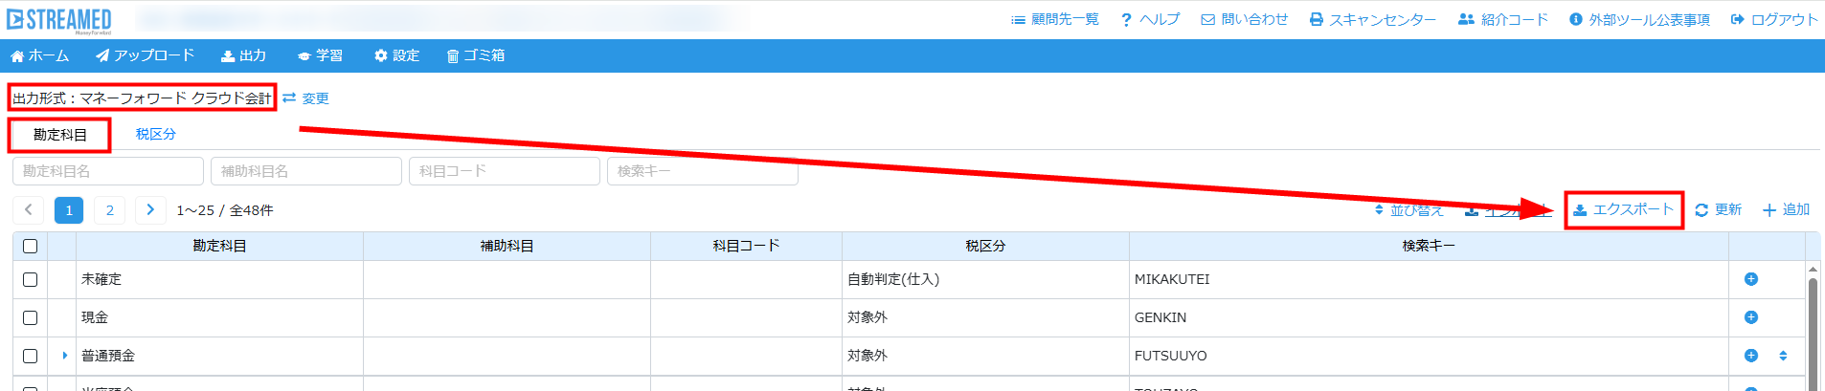1825x391 pixels.
Task: Check the 現金 row checkbox
Action: [30, 317]
